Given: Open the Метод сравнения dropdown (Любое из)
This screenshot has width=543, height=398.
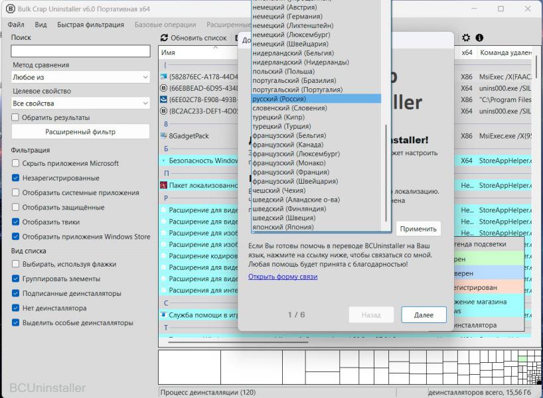Looking at the screenshot, I should [x=80, y=78].
